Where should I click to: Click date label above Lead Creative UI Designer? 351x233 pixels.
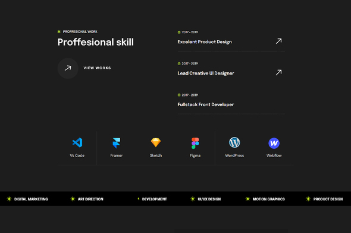click(x=190, y=63)
